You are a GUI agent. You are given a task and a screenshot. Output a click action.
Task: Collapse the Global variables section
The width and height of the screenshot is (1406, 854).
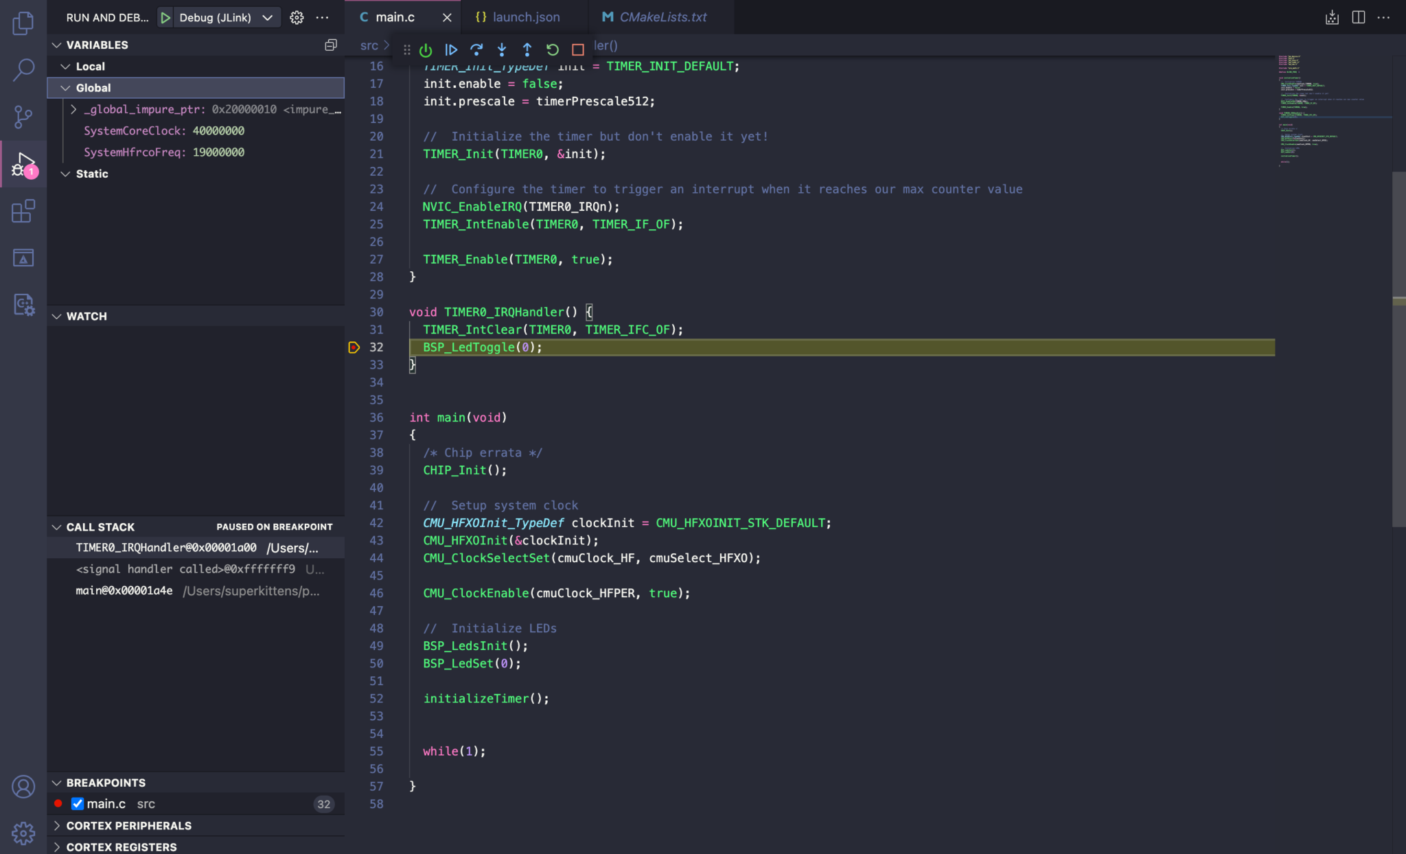point(65,87)
